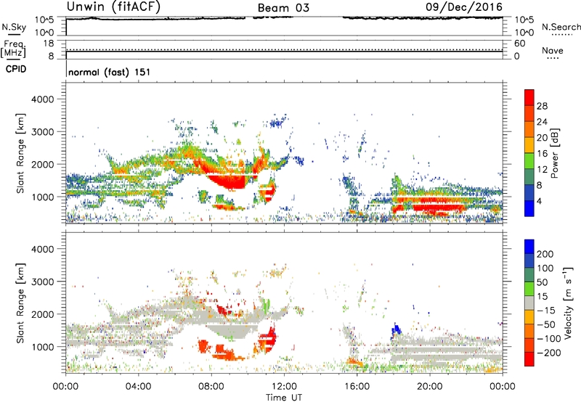Click the 'N.Sky' legend label
581x402 pixels.
pyautogui.click(x=14, y=27)
